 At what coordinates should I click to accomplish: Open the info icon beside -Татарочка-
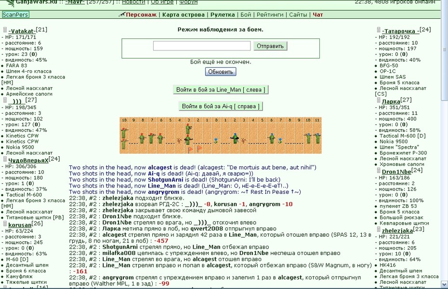[x=379, y=30]
